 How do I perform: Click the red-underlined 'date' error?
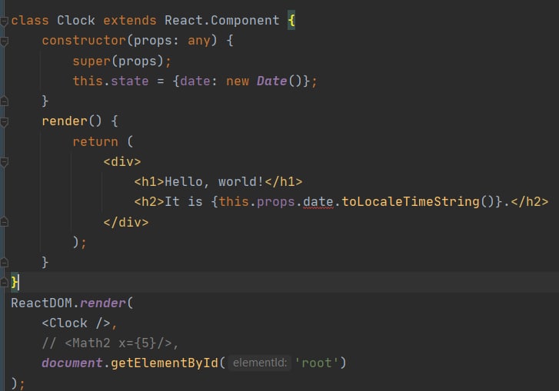click(x=318, y=202)
